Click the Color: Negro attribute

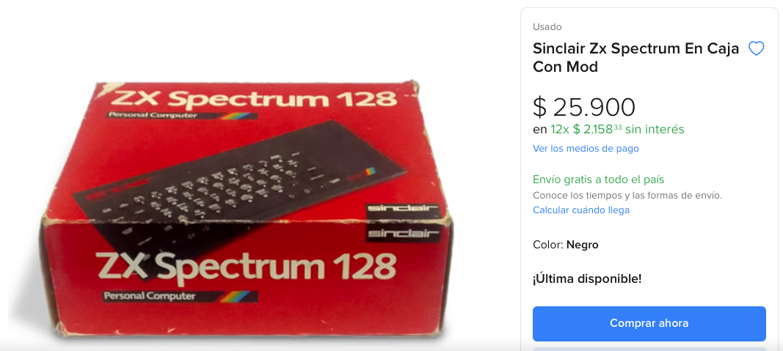565,245
